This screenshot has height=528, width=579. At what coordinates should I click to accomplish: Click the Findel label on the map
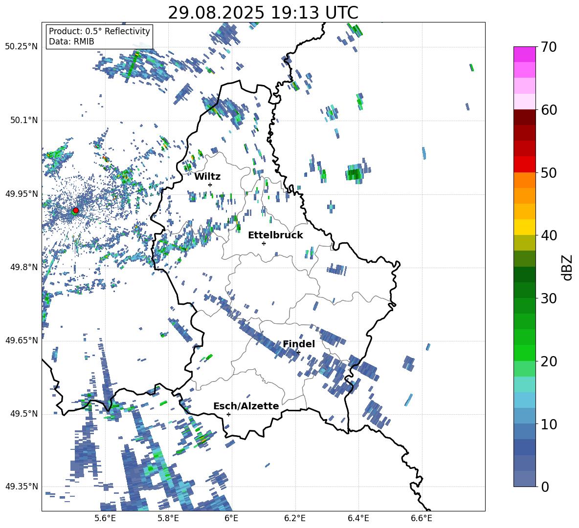click(299, 344)
